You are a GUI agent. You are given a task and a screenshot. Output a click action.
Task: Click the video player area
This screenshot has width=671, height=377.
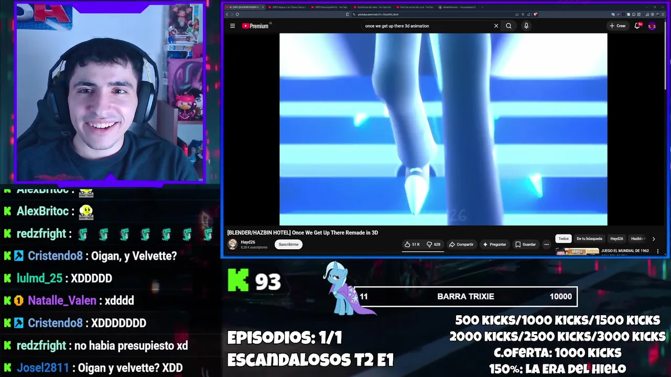(x=443, y=129)
